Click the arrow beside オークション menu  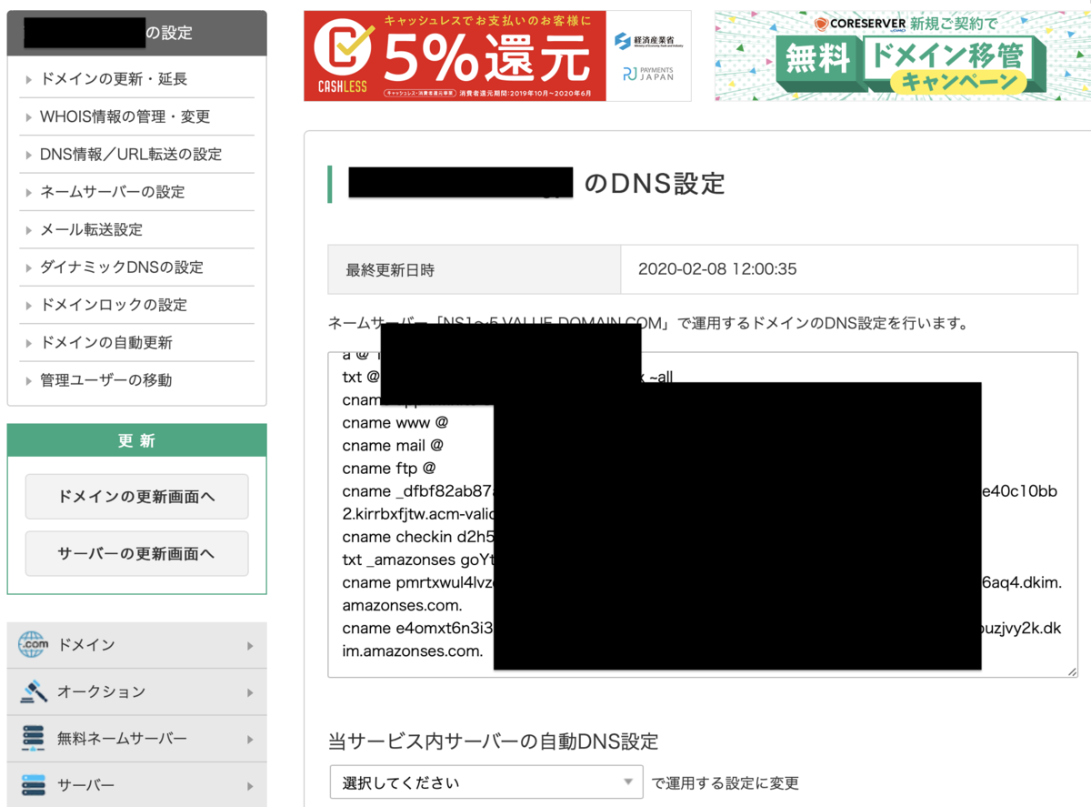250,692
